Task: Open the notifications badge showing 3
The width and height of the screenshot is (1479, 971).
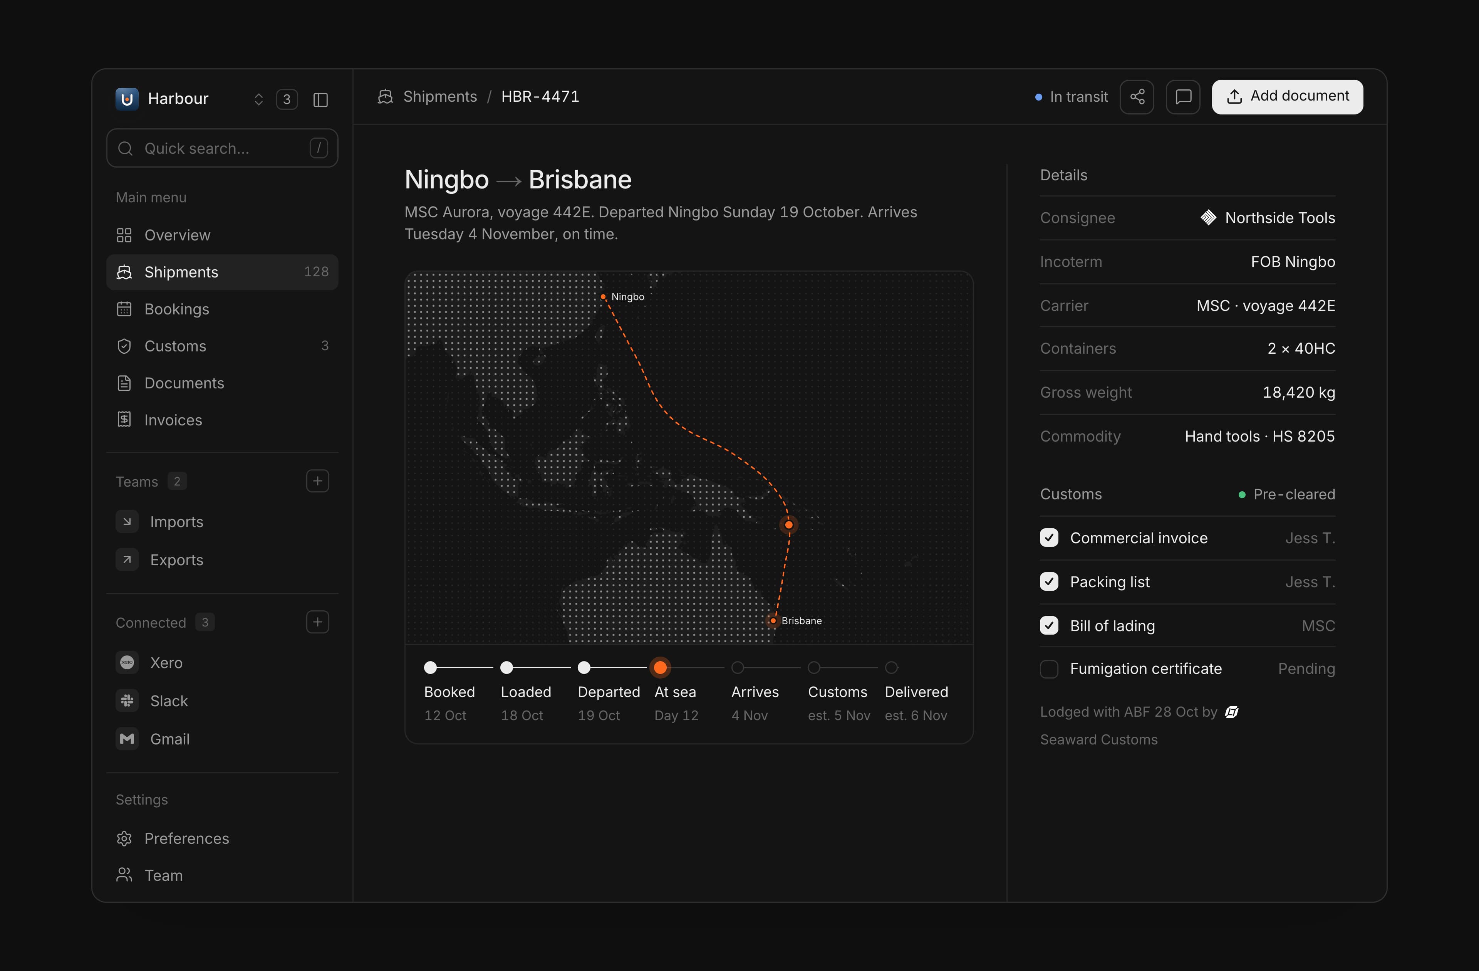Action: click(x=287, y=99)
